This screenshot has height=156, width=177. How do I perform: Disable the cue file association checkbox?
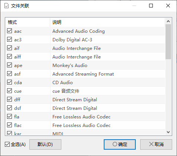coord(9,91)
